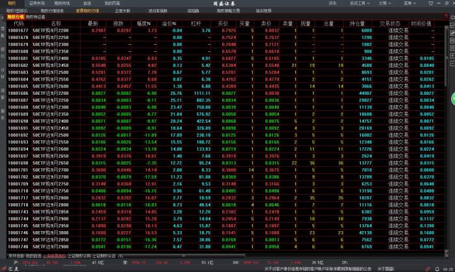
Task: Select row 50ETF购9月3000
Action: pyautogui.click(x=225, y=232)
